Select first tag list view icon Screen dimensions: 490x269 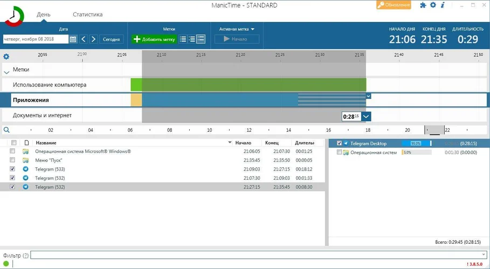coord(183,39)
